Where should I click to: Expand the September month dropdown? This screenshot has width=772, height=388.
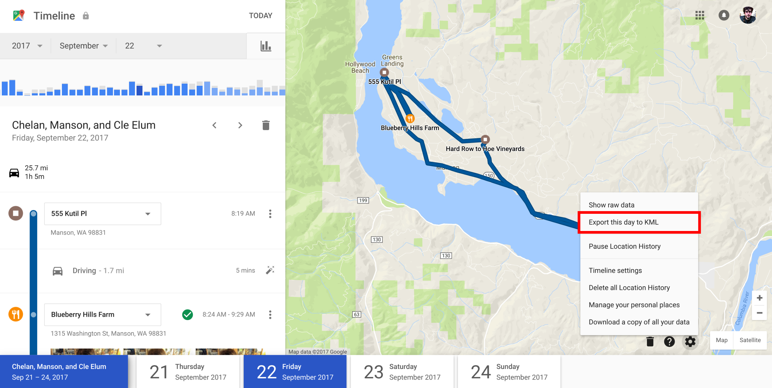[x=84, y=46]
